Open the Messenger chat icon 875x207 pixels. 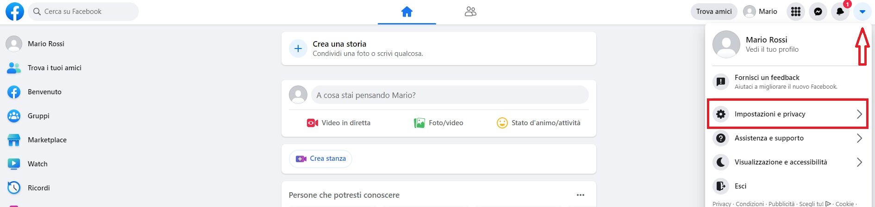(818, 12)
